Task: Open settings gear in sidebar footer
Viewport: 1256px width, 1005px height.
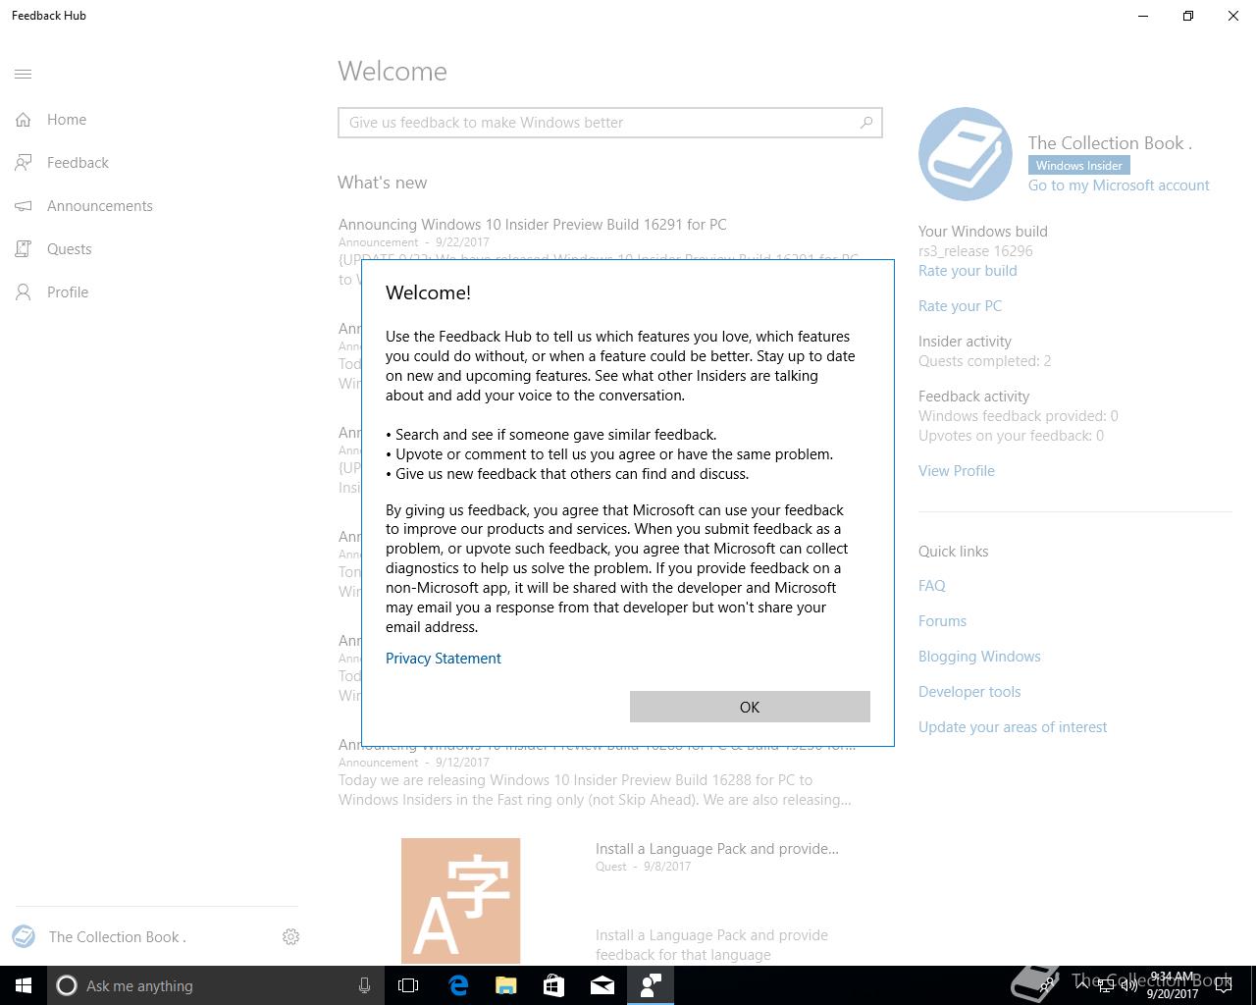Action: pyautogui.click(x=290, y=937)
